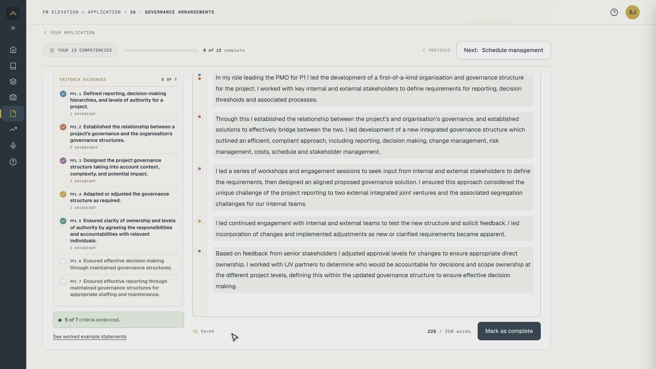656x369 pixels.
Task: Open the Home icon in sidebar
Action: [13, 50]
